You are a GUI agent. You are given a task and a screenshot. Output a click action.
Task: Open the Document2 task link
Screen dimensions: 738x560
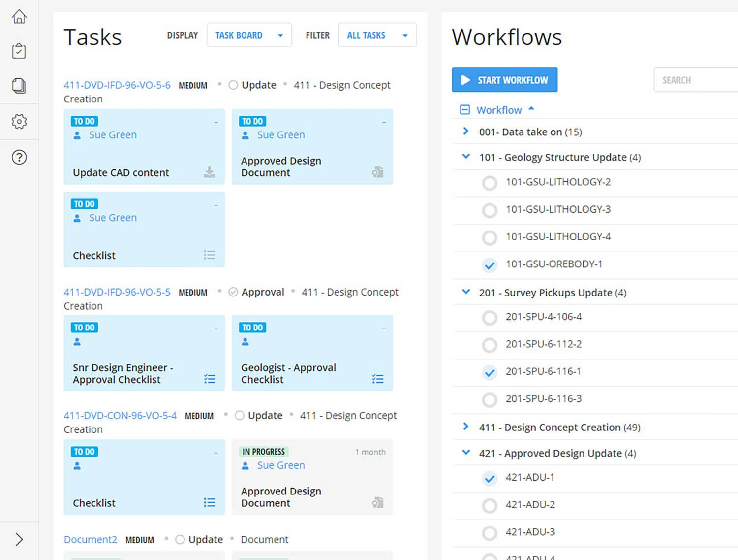91,539
